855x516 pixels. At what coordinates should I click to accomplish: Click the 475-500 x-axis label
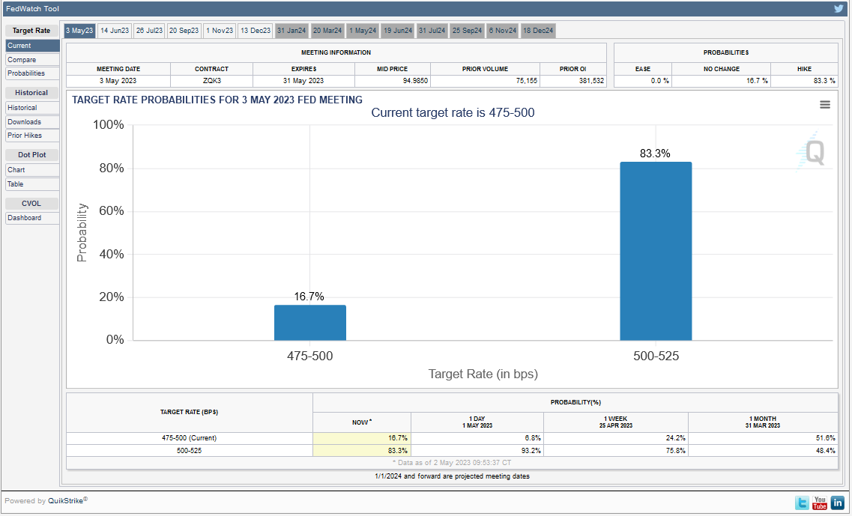point(309,356)
